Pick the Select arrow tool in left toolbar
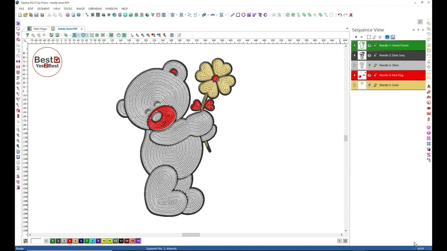This screenshot has width=447, height=251. click(x=18, y=23)
